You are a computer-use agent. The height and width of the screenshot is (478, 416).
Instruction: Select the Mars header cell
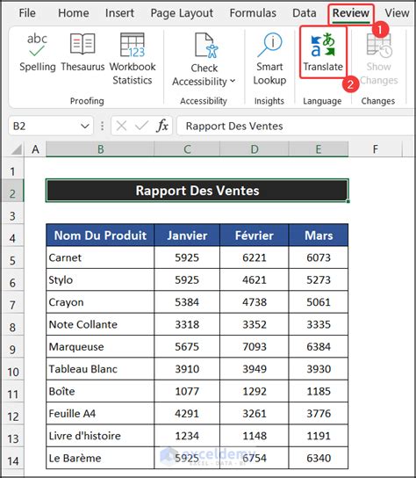tap(319, 235)
